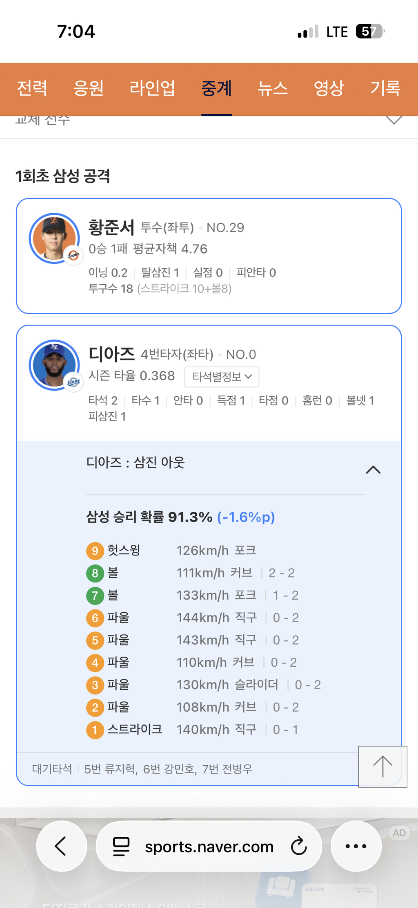The image size is (418, 908).
Task: Open the 기록 tab
Action: (x=385, y=88)
